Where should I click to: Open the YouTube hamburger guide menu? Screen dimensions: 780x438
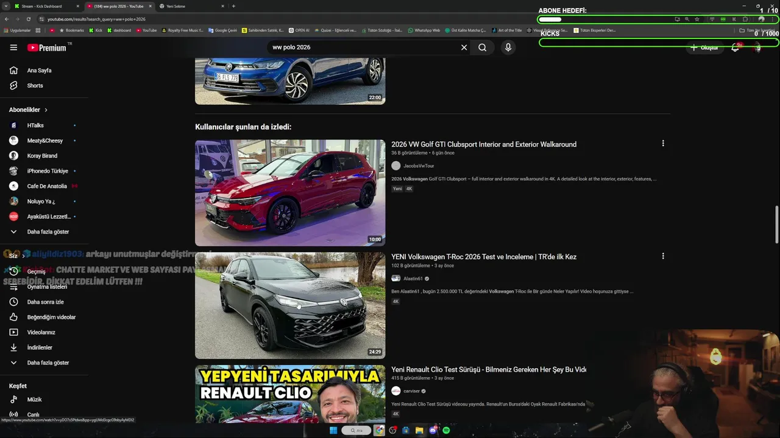click(x=13, y=47)
